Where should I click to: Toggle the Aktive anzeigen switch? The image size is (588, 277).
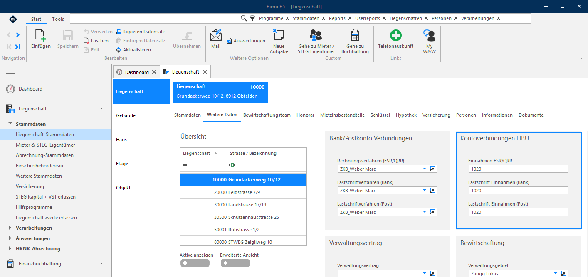pos(195,263)
